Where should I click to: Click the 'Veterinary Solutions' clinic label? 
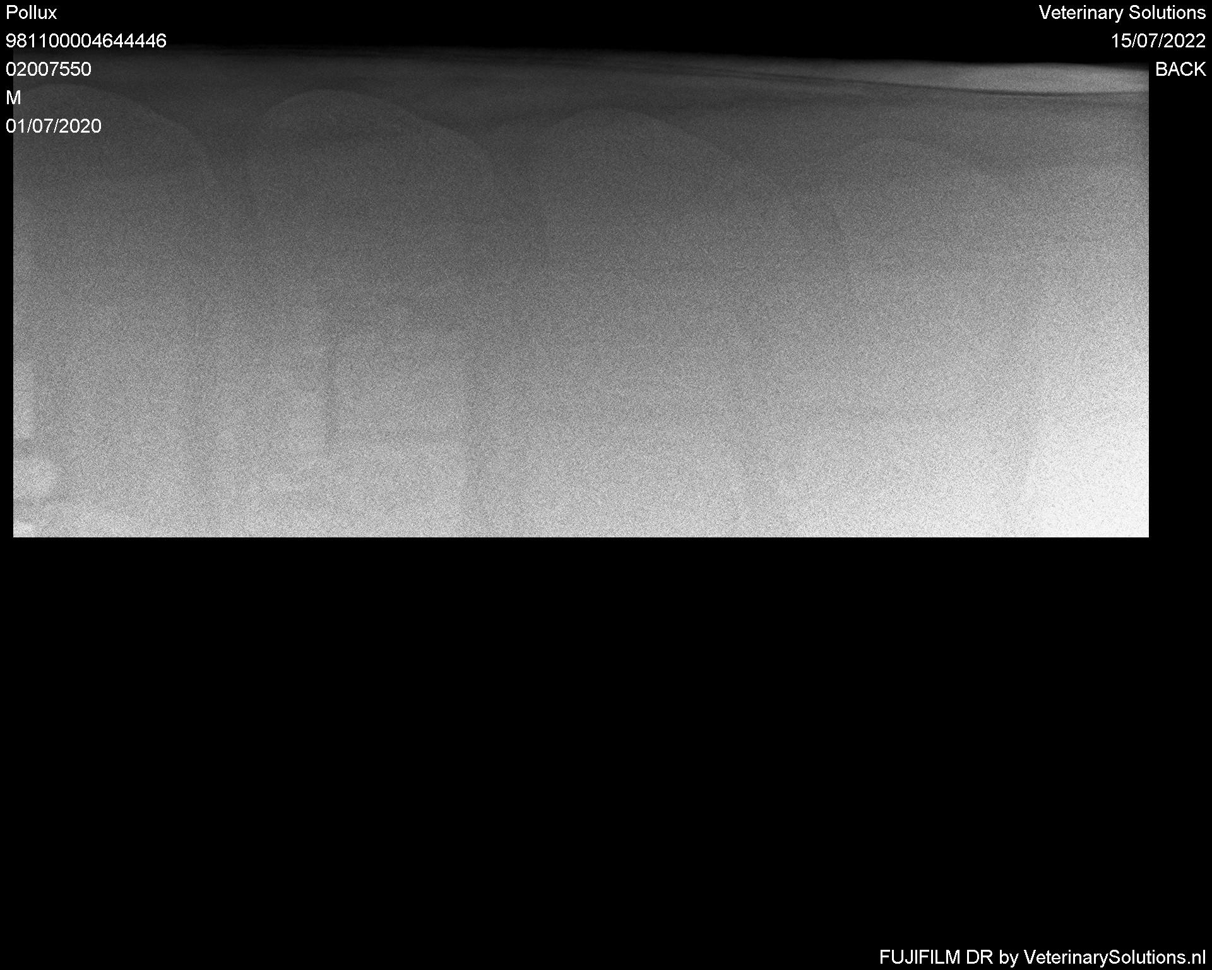click(x=1122, y=13)
